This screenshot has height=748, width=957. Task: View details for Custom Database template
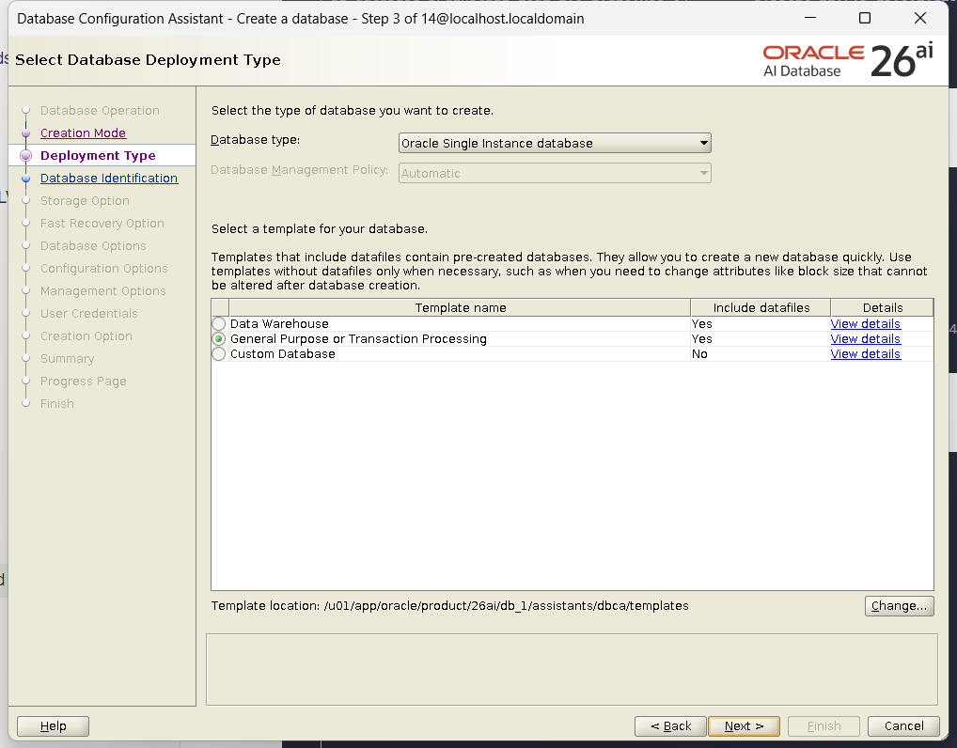tap(865, 354)
